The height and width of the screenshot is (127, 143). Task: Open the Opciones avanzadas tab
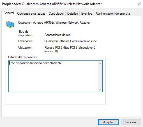(31, 14)
